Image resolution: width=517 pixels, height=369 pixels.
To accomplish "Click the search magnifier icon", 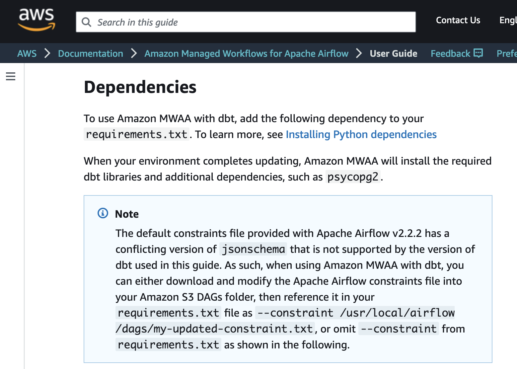I will pyautogui.click(x=87, y=22).
